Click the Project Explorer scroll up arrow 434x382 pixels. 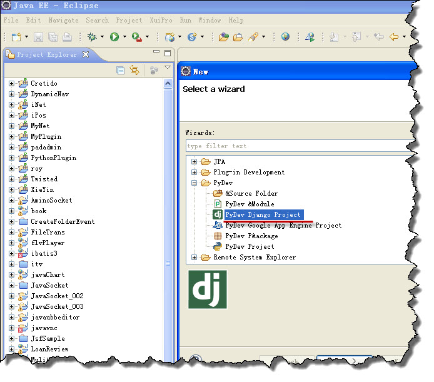168,83
